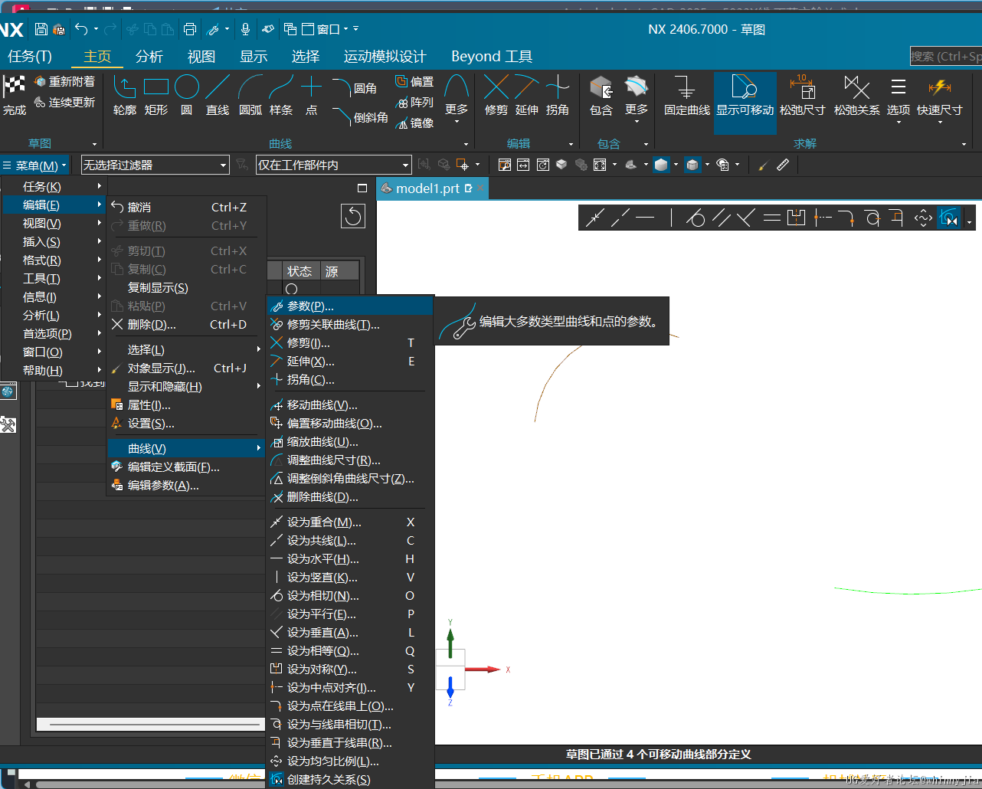Viewport: 982px width, 789px height.
Task: Click the Mirror (镜像) curve tool
Action: (414, 123)
